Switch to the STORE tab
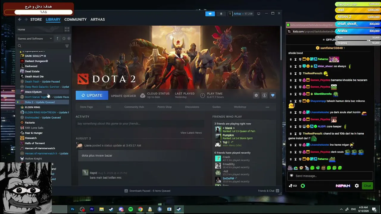Viewport: 381px width, 214px height. click(36, 19)
